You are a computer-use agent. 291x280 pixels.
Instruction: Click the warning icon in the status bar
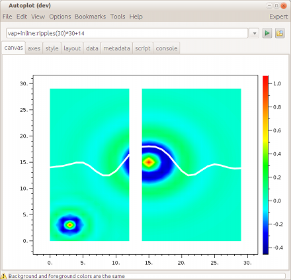[x=4, y=276]
